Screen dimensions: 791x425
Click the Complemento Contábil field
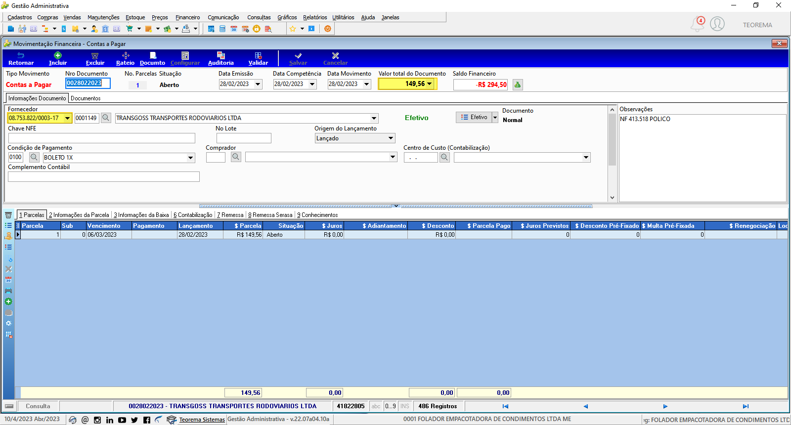104,177
